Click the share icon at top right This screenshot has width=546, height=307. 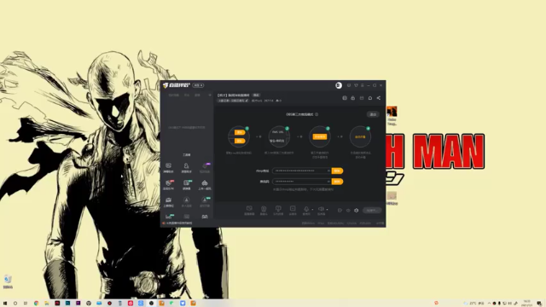(x=379, y=98)
